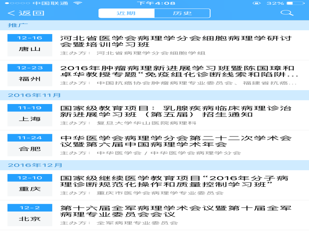Open the 乳腺疾病临床病理诊治 course entry

154,115
